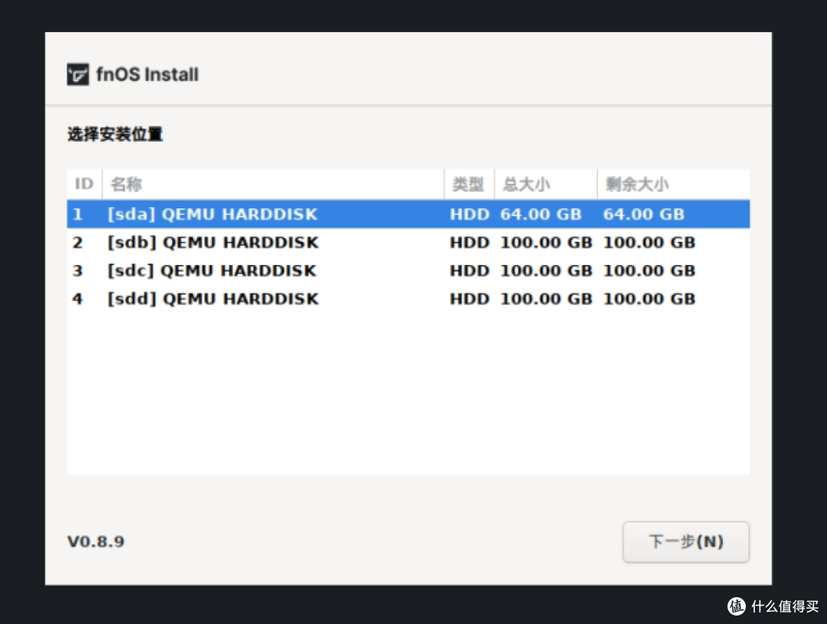Click the 剩余大小 column header
This screenshot has width=827, height=624.
point(674,184)
